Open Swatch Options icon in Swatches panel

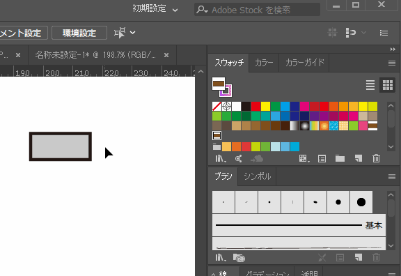[322, 159]
